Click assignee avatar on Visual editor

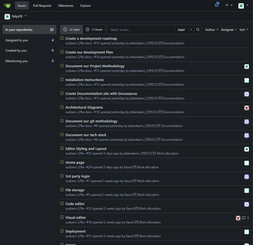pyautogui.click(x=238, y=218)
